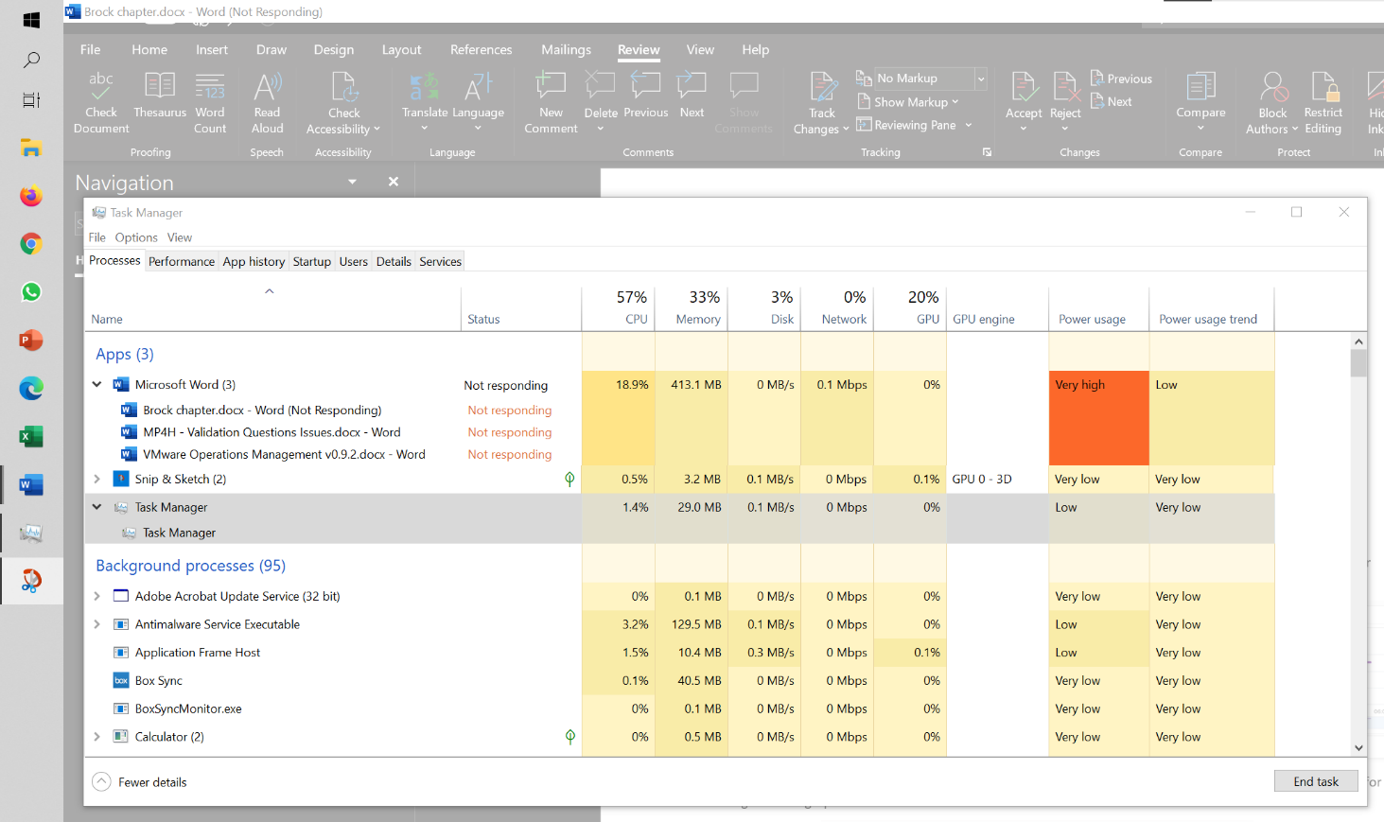The height and width of the screenshot is (822, 1384).
Task: Click Previous change button in Changes group
Action: 1121,79
